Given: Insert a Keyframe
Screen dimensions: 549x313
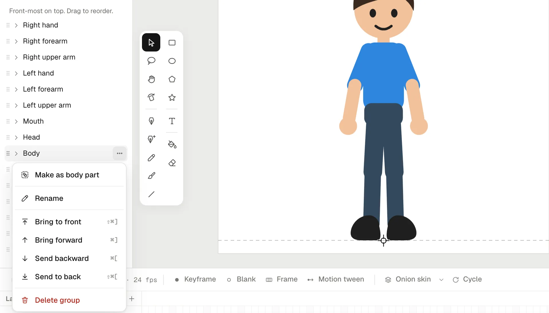Looking at the screenshot, I should tap(195, 279).
